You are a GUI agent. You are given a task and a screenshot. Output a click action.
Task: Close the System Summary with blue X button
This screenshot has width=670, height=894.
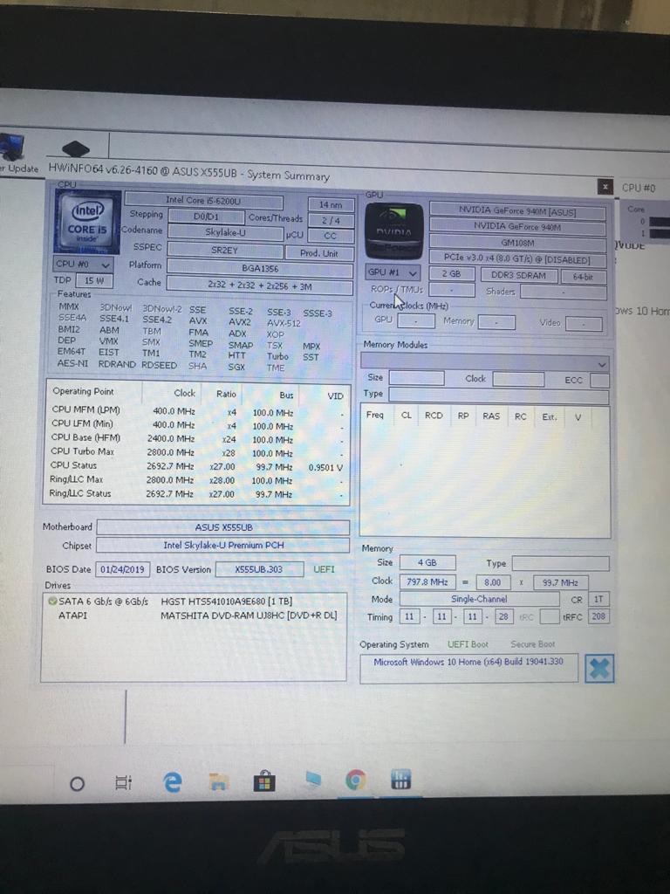[599, 668]
